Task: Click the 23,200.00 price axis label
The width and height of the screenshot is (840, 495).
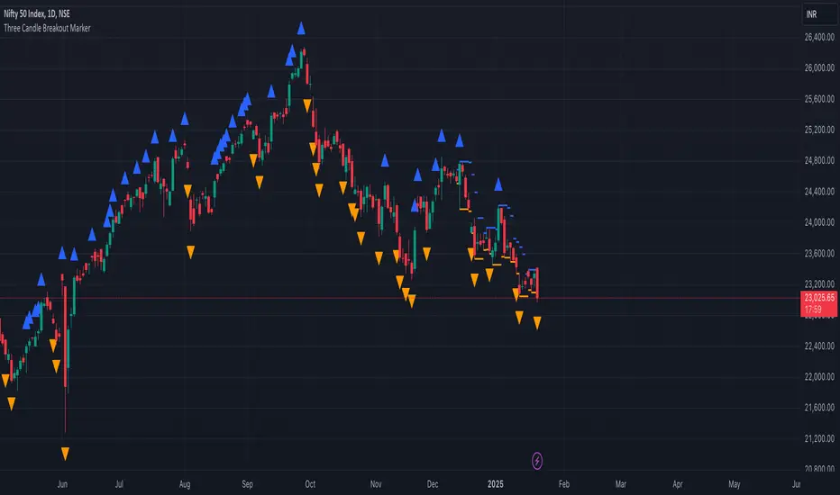Action: pyautogui.click(x=819, y=284)
